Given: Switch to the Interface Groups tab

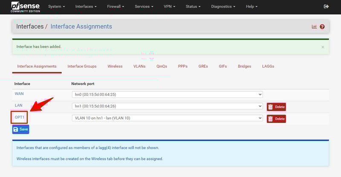Looking at the screenshot, I should coord(82,66).
